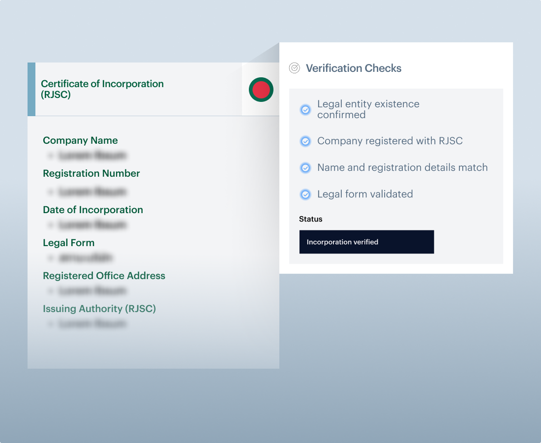Click the Legal entity existence confirmed text

click(x=368, y=109)
